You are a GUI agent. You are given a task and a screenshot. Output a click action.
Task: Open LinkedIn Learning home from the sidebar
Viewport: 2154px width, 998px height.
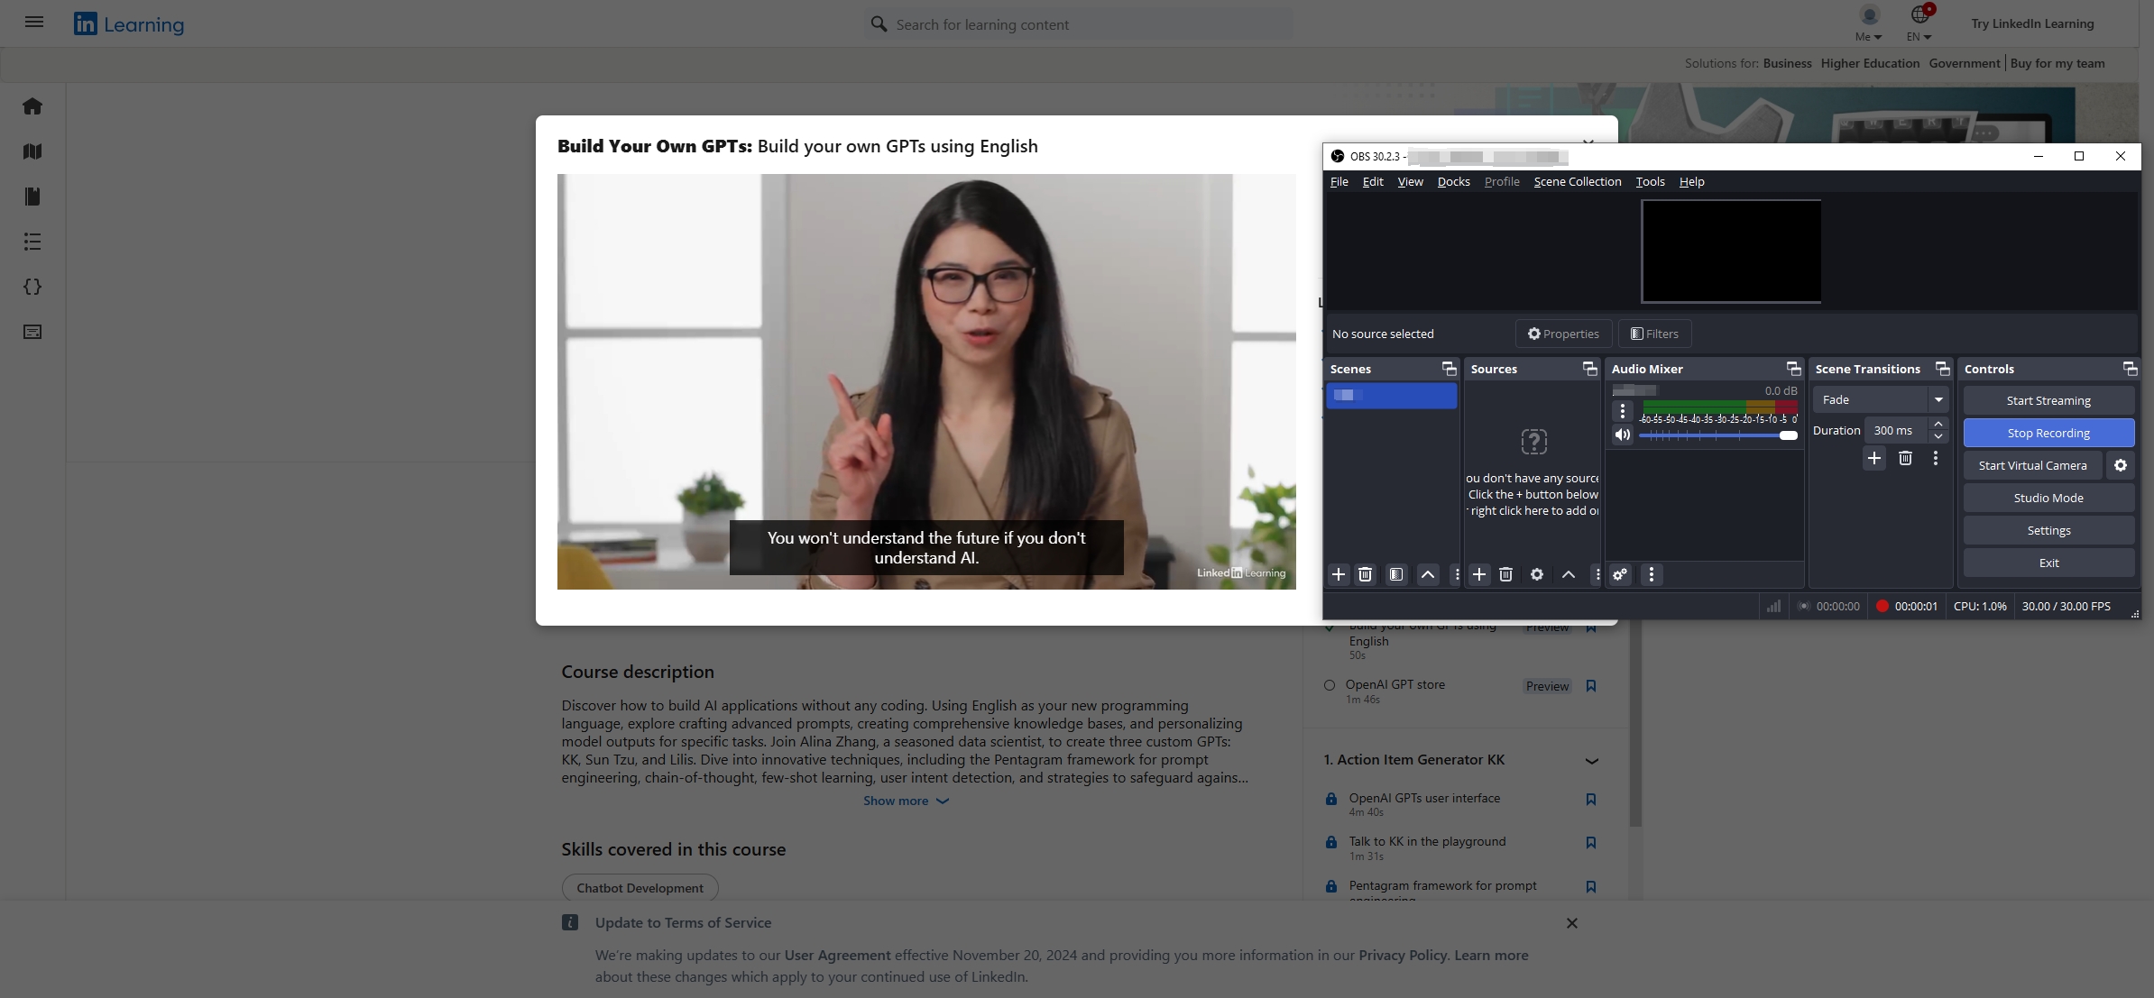point(32,106)
